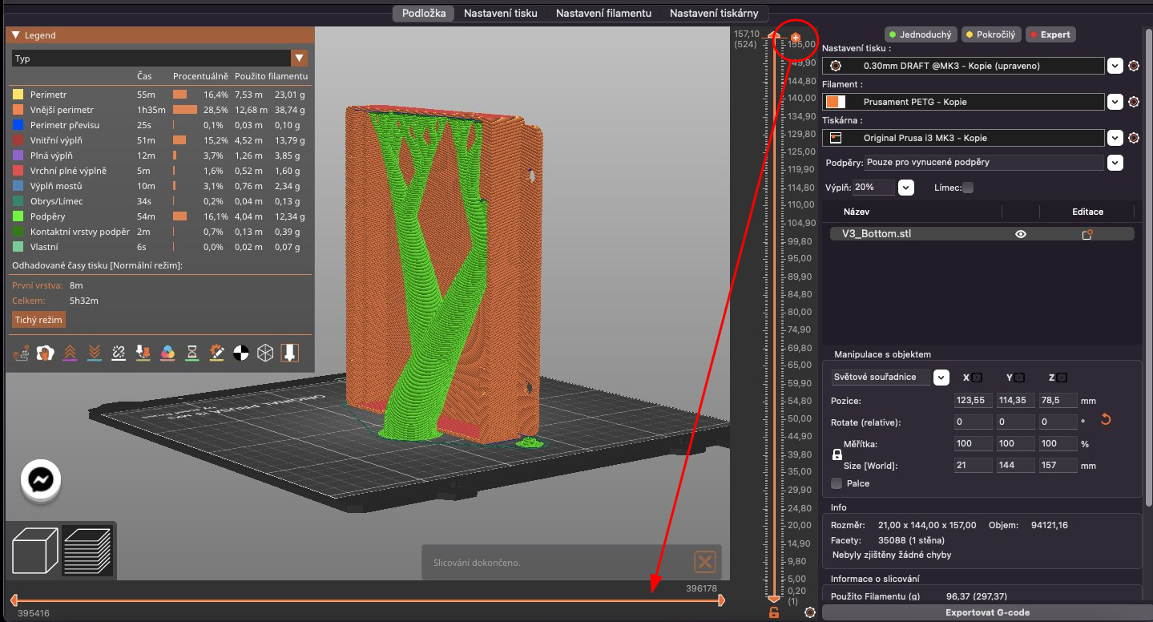Reset rotation with the undo arrow
Viewport: 1153px width, 622px height.
[x=1107, y=419]
